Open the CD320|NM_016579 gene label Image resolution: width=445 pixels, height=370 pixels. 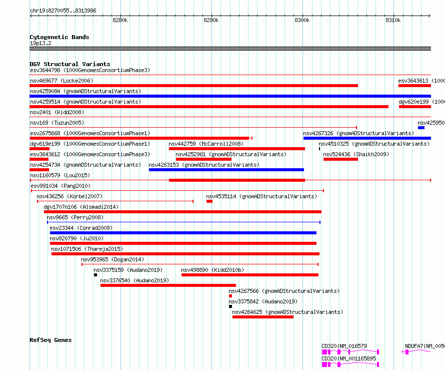pyautogui.click(x=344, y=346)
